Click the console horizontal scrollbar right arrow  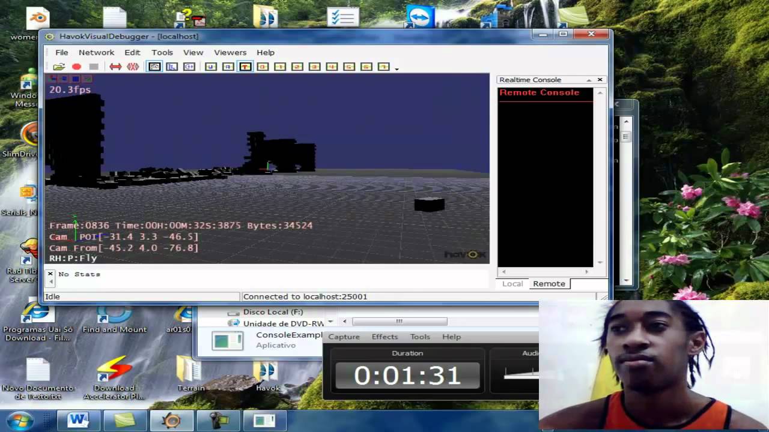(x=587, y=272)
